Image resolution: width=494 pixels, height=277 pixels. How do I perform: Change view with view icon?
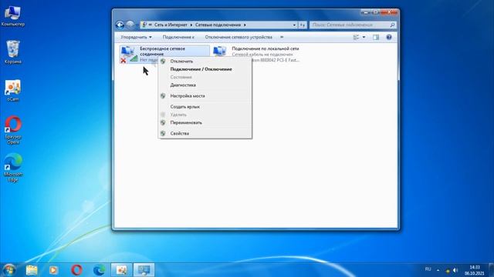356,37
